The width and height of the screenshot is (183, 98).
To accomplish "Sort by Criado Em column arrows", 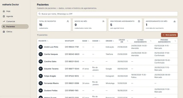I will 128,41.
